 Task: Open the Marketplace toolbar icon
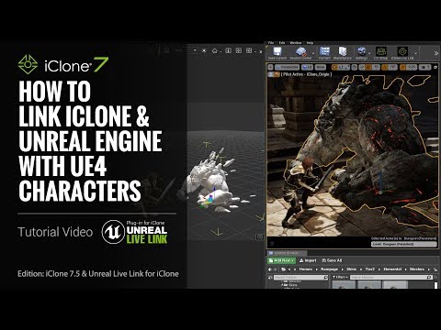pos(342,53)
